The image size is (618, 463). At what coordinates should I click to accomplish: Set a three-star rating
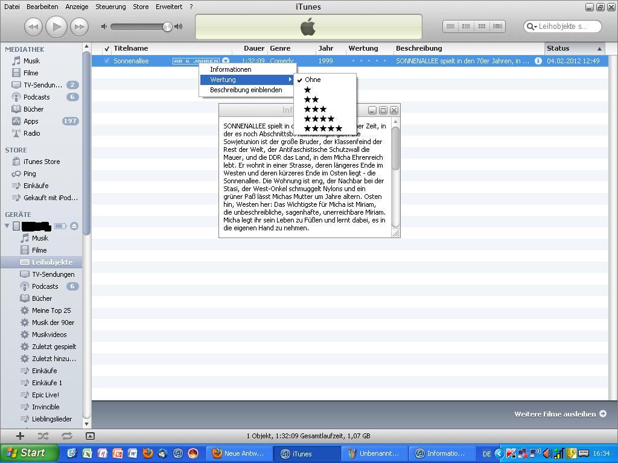point(315,109)
